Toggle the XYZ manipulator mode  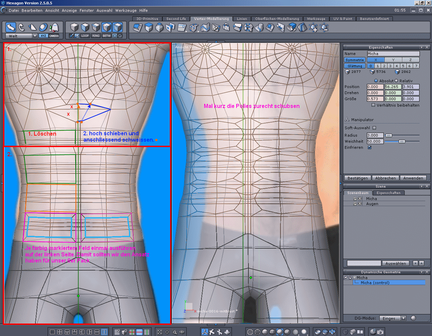(x=43, y=36)
